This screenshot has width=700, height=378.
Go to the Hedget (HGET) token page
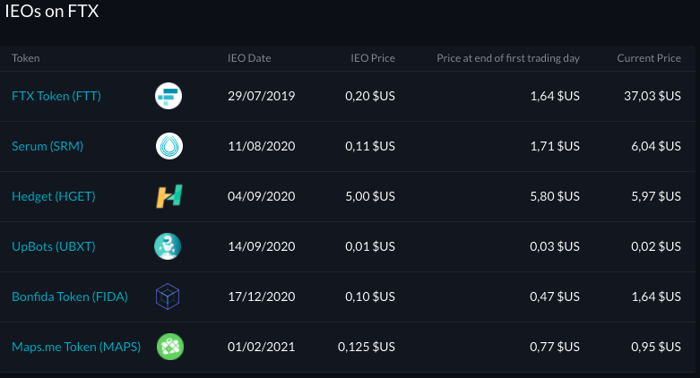coord(54,196)
